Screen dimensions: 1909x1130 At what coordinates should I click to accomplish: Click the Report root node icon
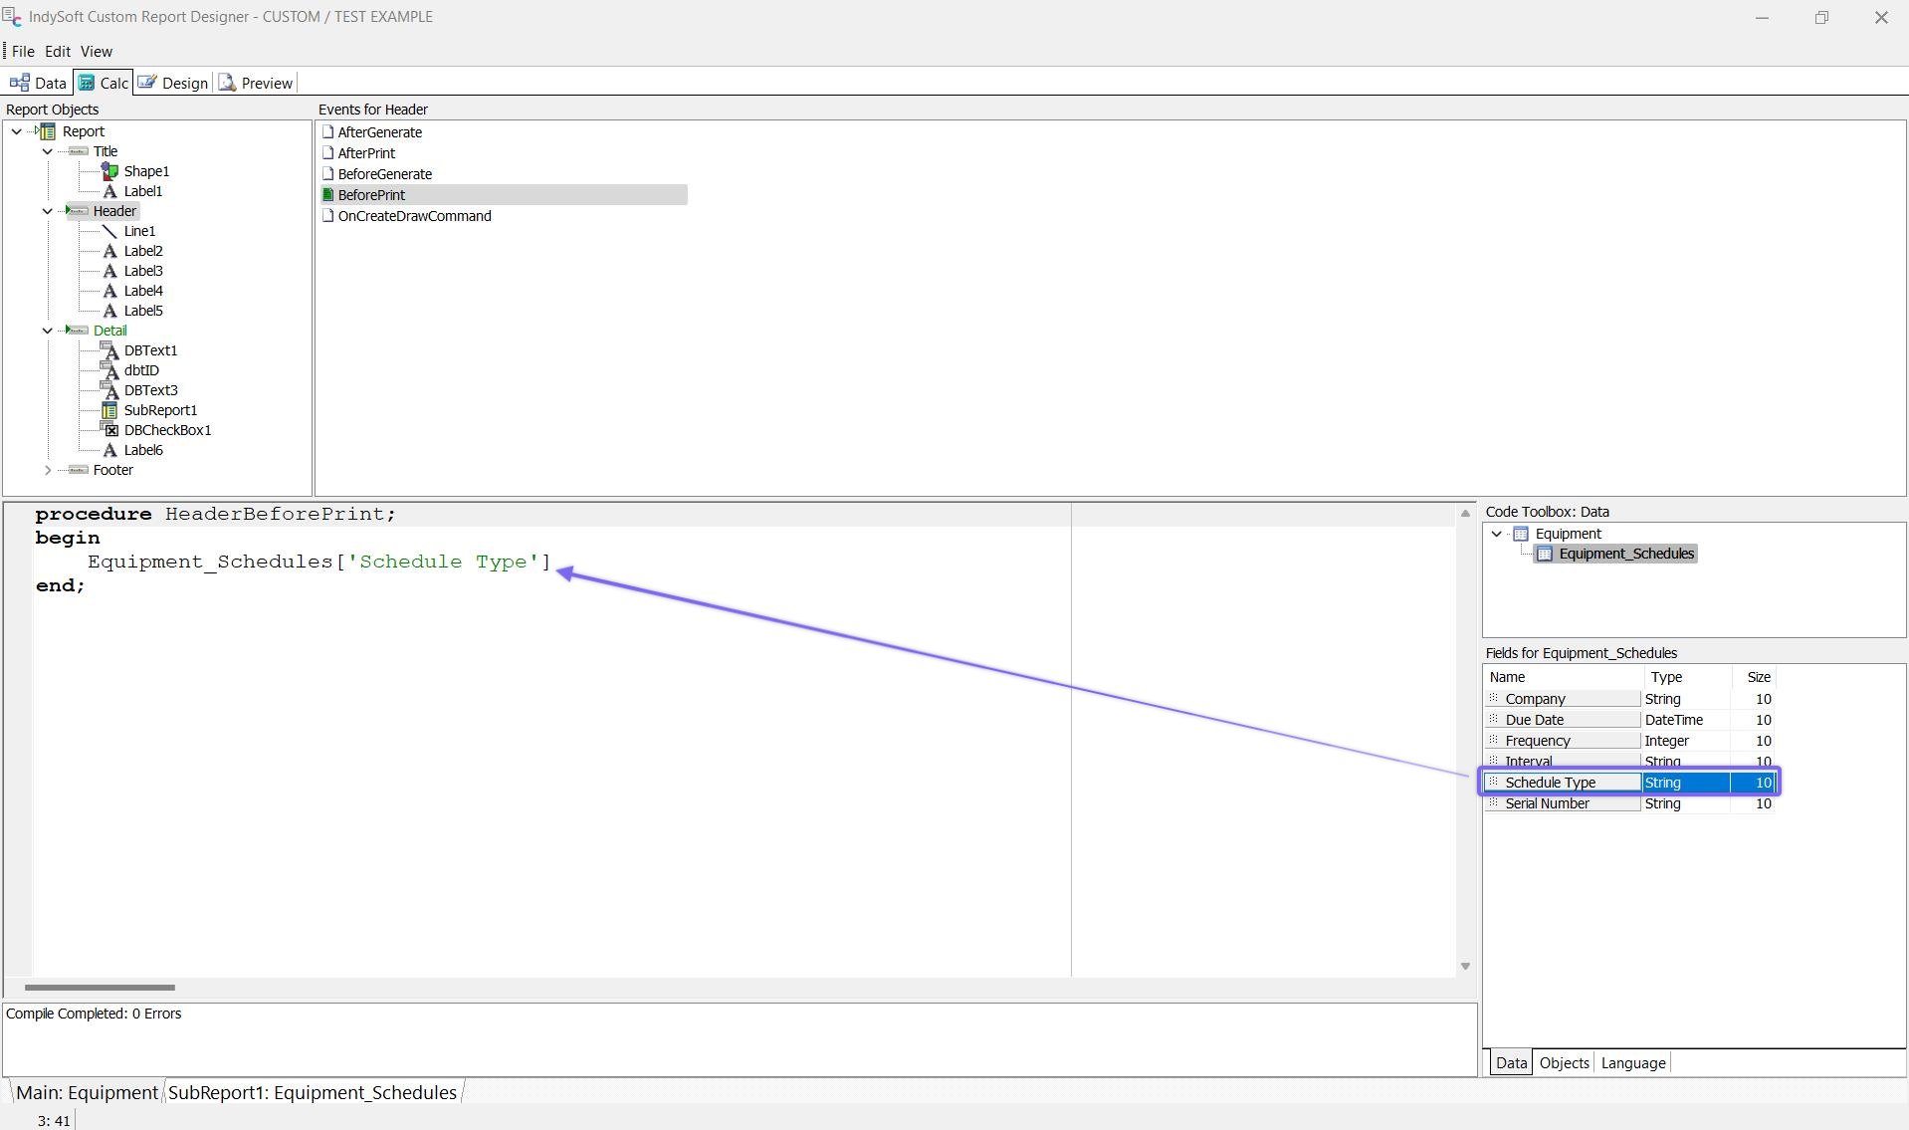tap(47, 131)
